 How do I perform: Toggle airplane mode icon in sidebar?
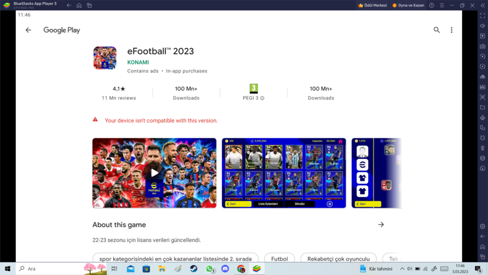coord(483,117)
